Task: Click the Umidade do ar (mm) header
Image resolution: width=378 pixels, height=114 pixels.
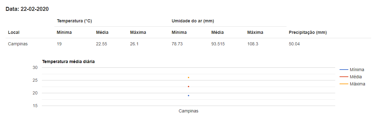Action: click(x=192, y=21)
